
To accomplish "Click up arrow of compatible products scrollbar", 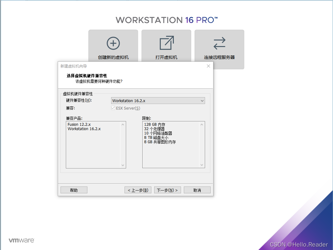I will 123,125.
